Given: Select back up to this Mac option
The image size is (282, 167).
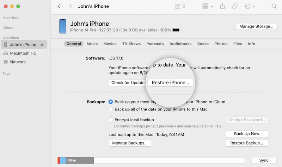Looking at the screenshot, I should point(111,109).
